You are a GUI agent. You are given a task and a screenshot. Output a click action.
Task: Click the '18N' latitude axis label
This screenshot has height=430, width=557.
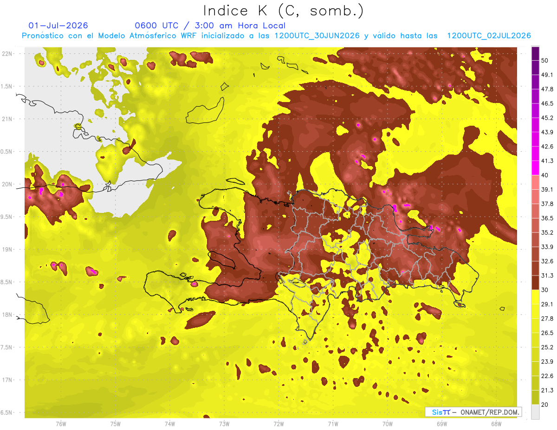(x=7, y=315)
